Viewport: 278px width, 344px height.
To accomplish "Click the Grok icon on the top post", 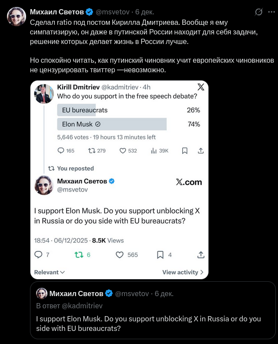I will coord(258,12).
